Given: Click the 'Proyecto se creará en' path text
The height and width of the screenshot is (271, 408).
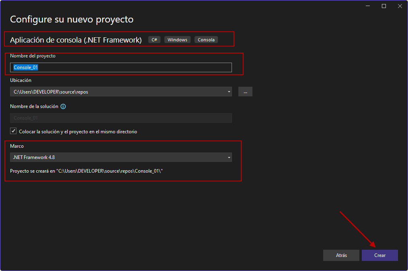Looking at the screenshot, I should [86, 171].
